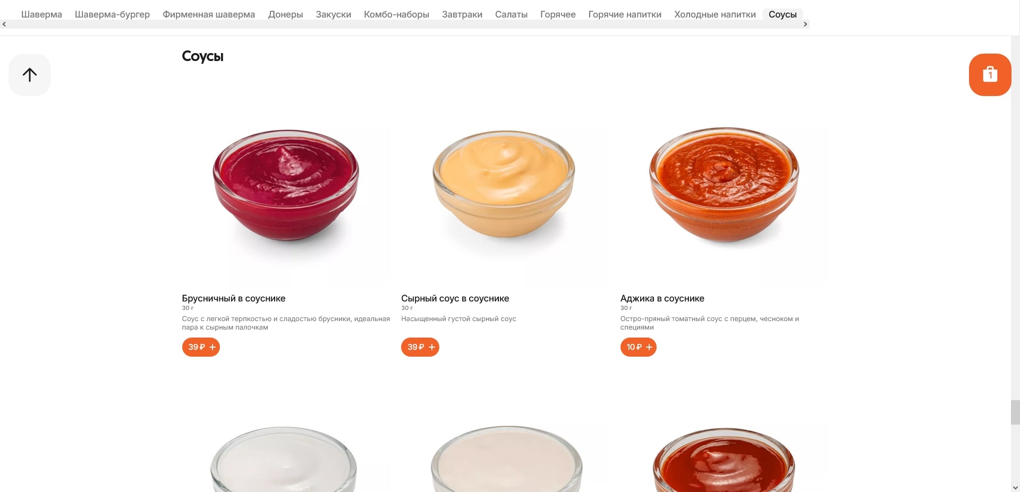Viewport: 1020px width, 492px height.
Task: Click the scroll-to-top arrow button
Action: 30,75
